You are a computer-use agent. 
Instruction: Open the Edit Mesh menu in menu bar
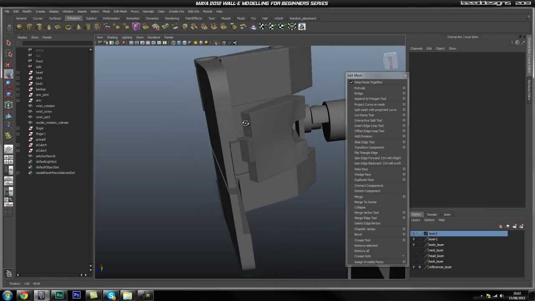pyautogui.click(x=120, y=11)
